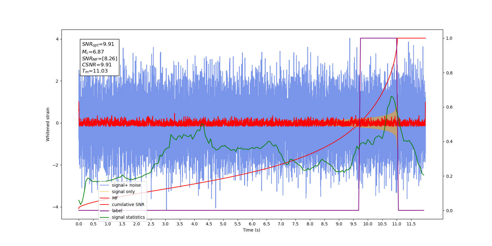
Task: Click the x-axis tick label 7.0
Action: (x=281, y=224)
